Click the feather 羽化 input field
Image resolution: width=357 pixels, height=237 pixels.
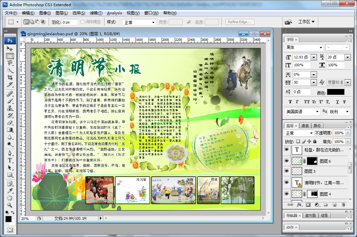point(70,22)
